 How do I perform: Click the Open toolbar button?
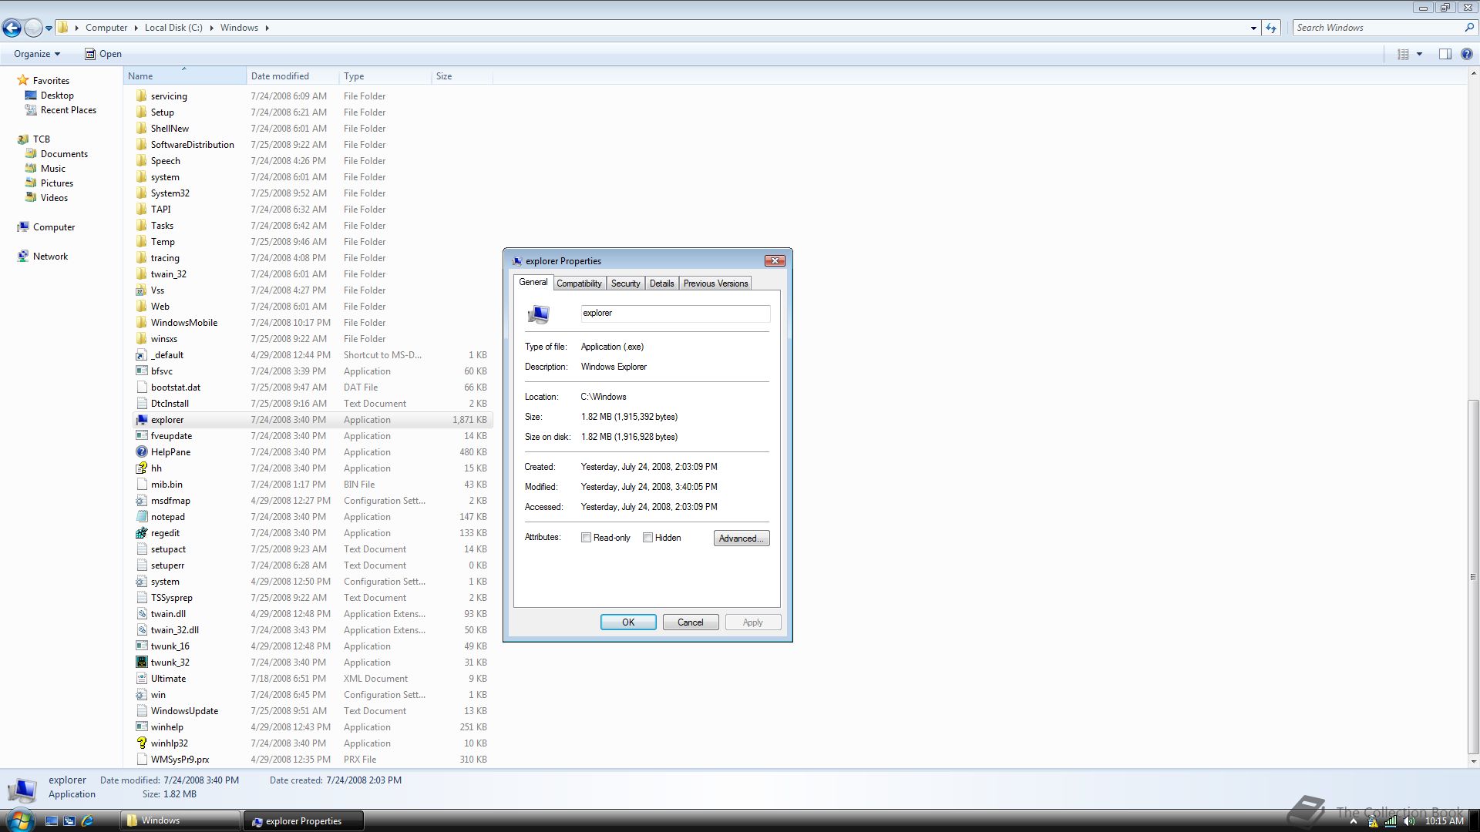[103, 54]
